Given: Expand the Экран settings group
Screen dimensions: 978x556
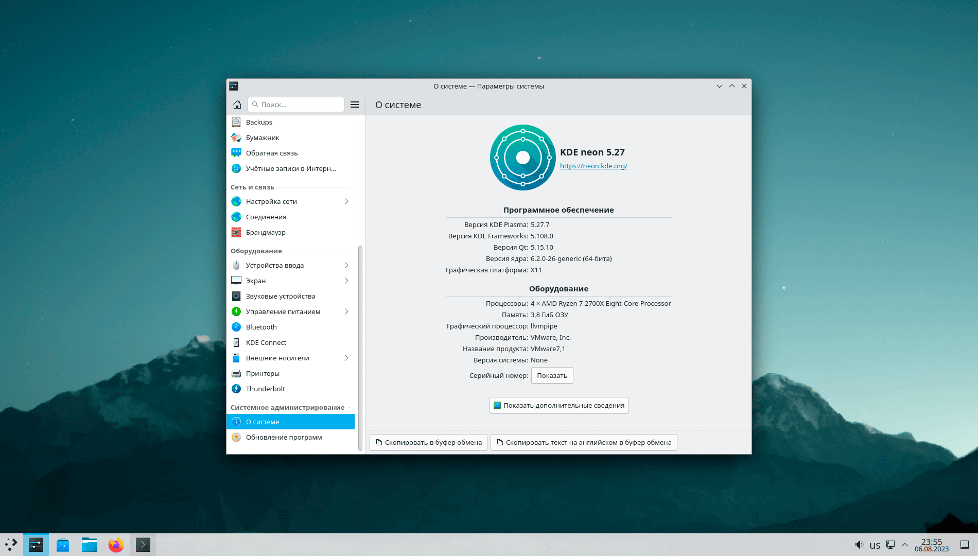Looking at the screenshot, I should tap(346, 281).
